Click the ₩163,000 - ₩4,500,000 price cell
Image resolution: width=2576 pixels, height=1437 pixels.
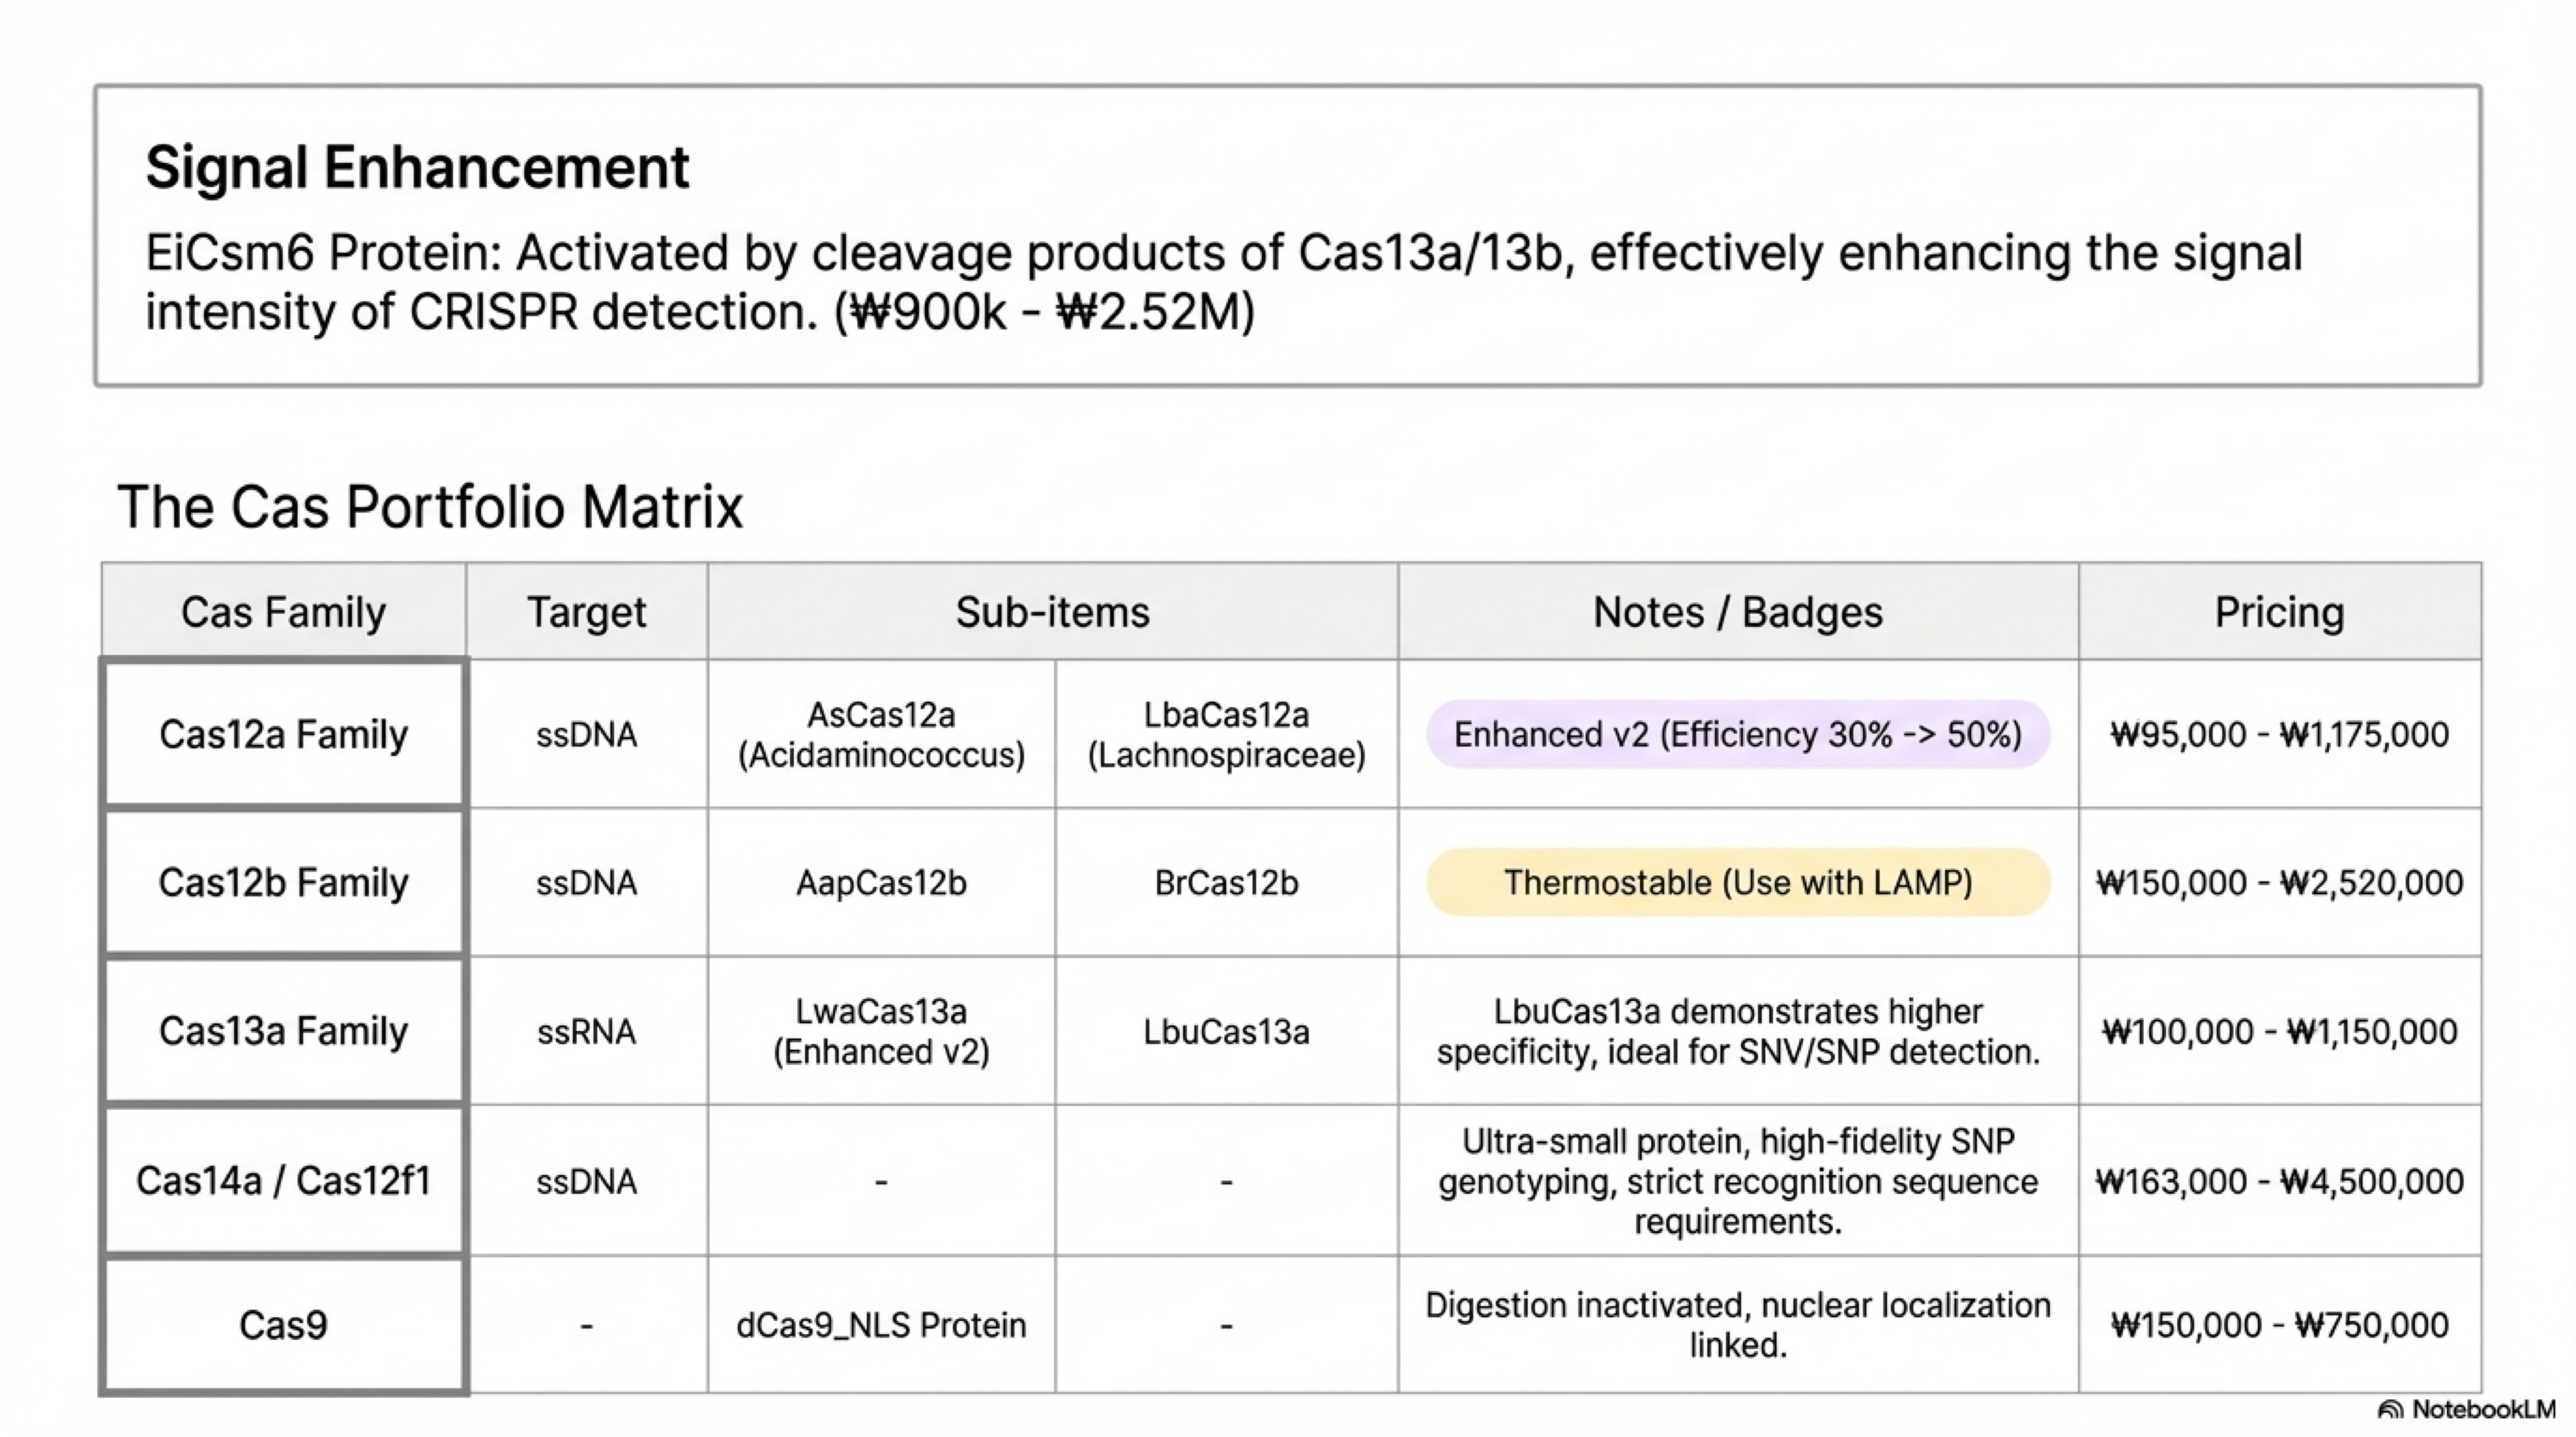pyautogui.click(x=2280, y=1180)
